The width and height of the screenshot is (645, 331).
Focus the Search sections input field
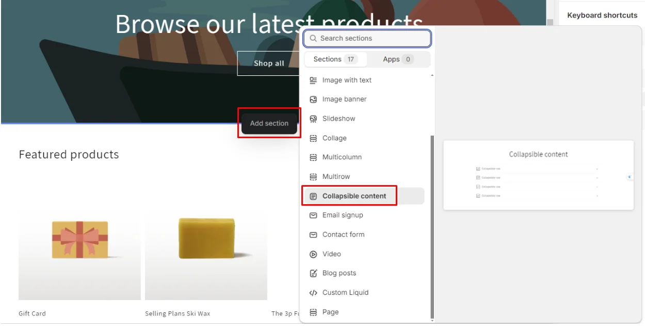[373, 39]
